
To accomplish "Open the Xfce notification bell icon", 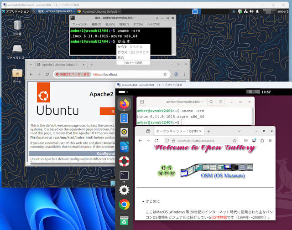I will tap(257, 11).
